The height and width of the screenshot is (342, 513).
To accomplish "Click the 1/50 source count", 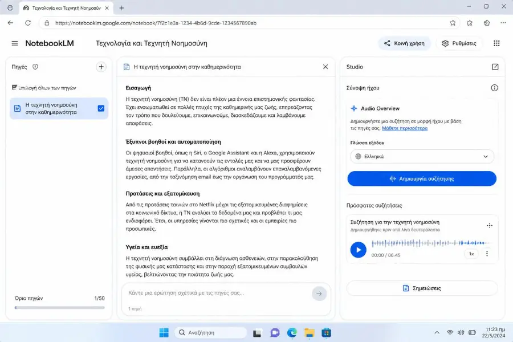I will coord(99,298).
